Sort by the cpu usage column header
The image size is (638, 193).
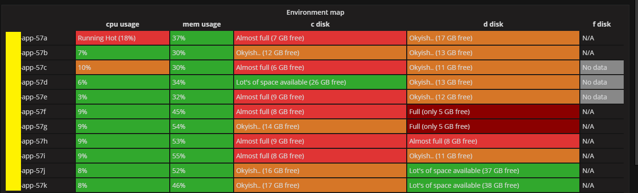[x=123, y=24]
